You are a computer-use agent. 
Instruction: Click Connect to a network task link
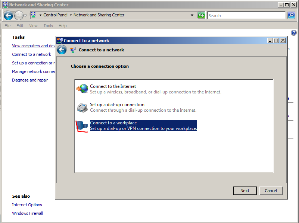(32, 54)
